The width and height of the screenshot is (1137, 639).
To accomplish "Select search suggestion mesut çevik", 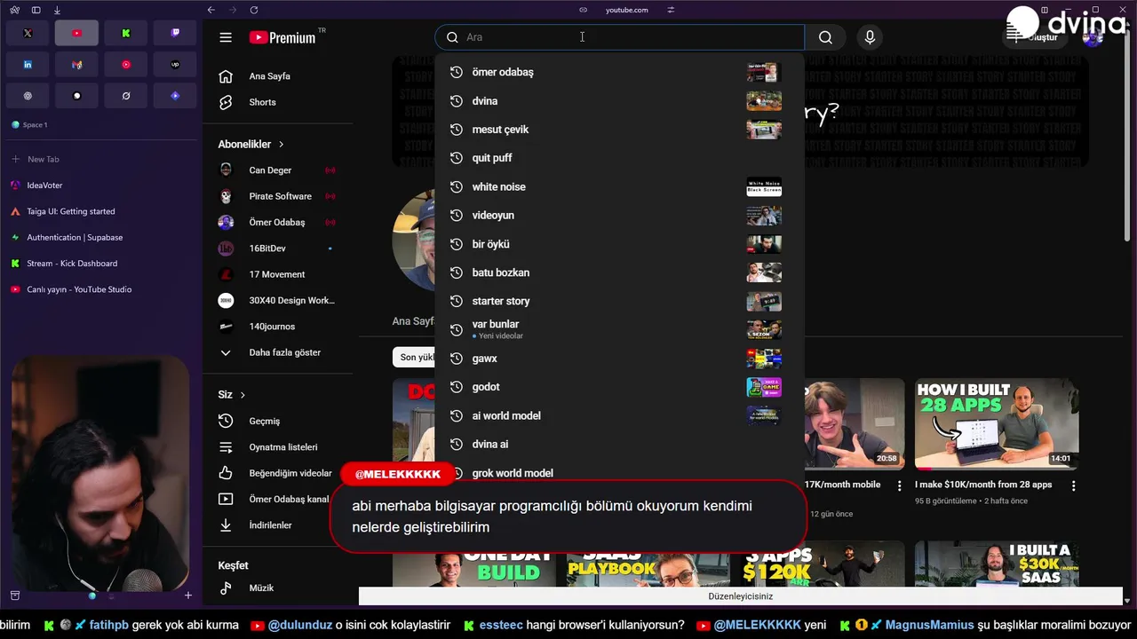I will coord(619,130).
